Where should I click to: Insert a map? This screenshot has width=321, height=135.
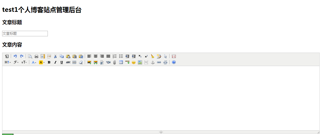point(140,62)
